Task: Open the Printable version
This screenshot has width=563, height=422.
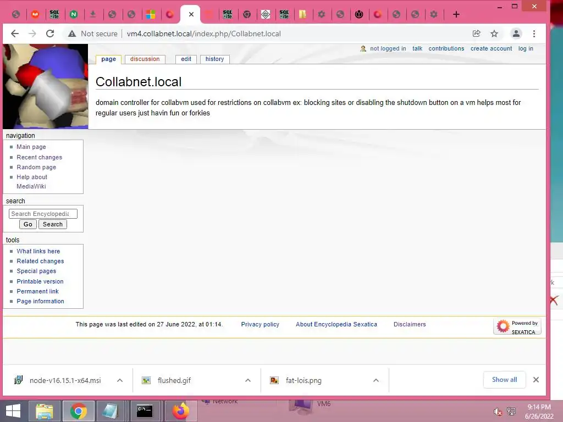Action: point(40,281)
